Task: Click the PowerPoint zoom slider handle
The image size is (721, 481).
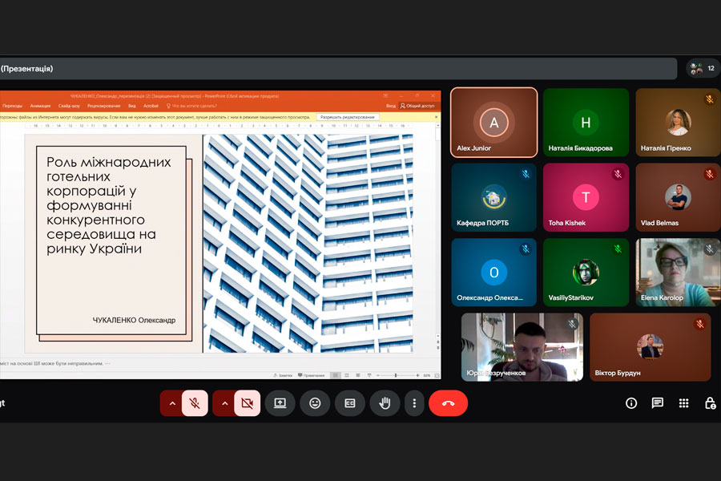Action: [x=396, y=376]
